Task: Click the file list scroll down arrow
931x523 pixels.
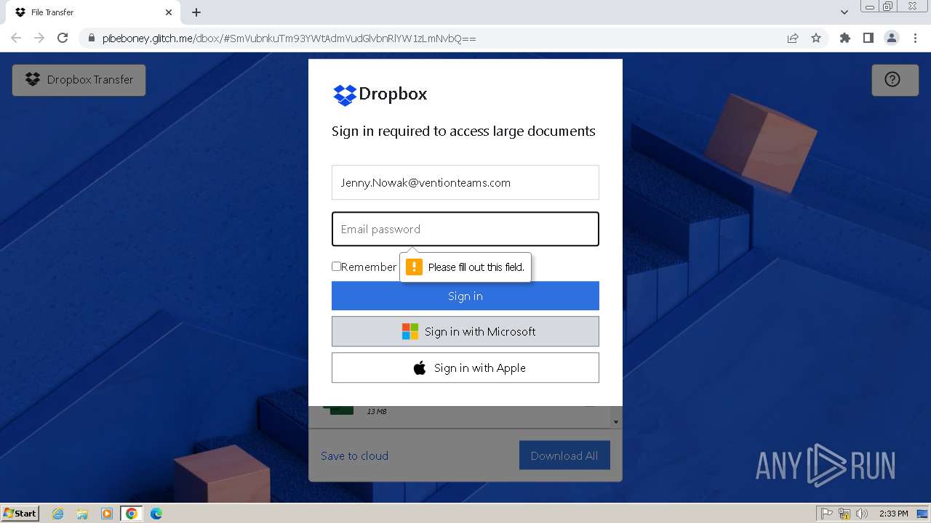Action: click(616, 422)
